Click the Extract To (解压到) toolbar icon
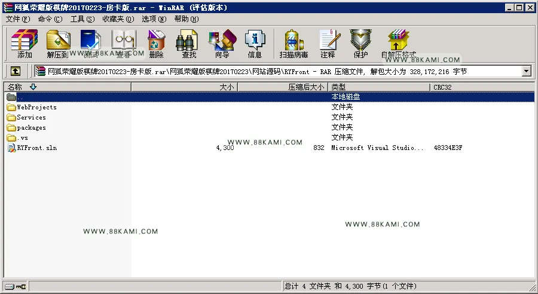This screenshot has height=294, width=538. tap(58, 44)
